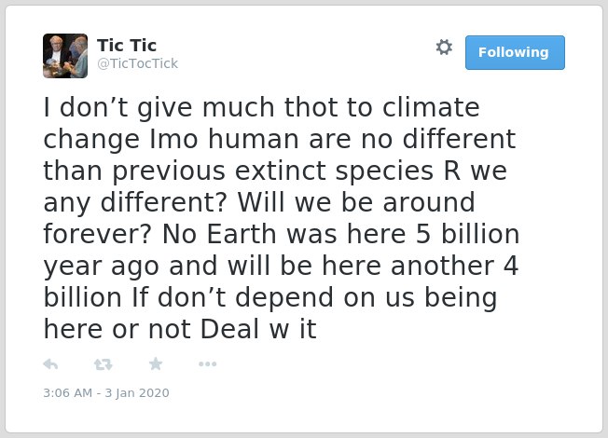The height and width of the screenshot is (438, 608).
Task: Open Tic Tic's profile avatar picture
Action: [65, 56]
